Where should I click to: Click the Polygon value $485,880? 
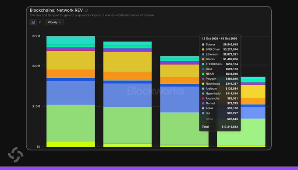click(232, 79)
